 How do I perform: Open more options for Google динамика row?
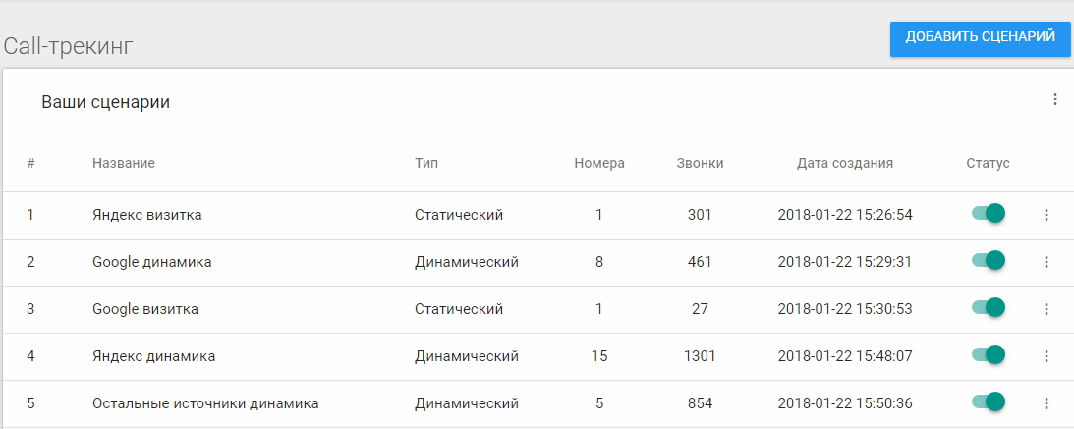click(1046, 262)
